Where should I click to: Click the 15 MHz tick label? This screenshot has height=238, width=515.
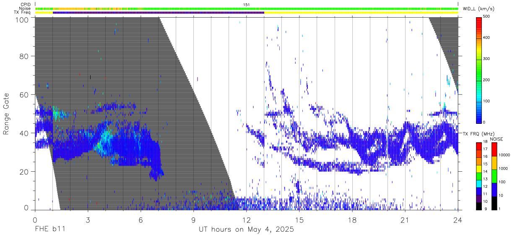[x=485, y=165]
